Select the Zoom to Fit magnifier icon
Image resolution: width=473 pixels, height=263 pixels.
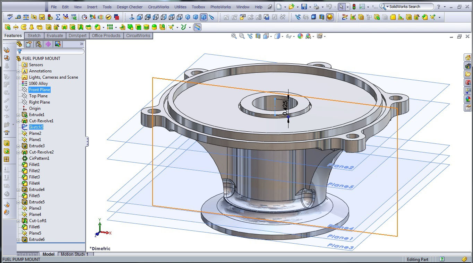(x=234, y=36)
